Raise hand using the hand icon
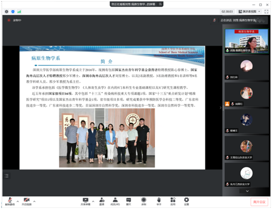The width and height of the screenshot is (272, 209). pyautogui.click(x=159, y=201)
